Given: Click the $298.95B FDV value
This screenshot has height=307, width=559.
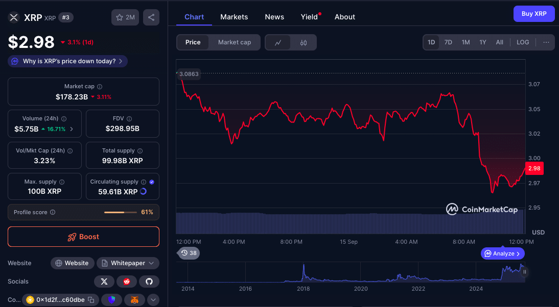Looking at the screenshot, I should pos(122,129).
